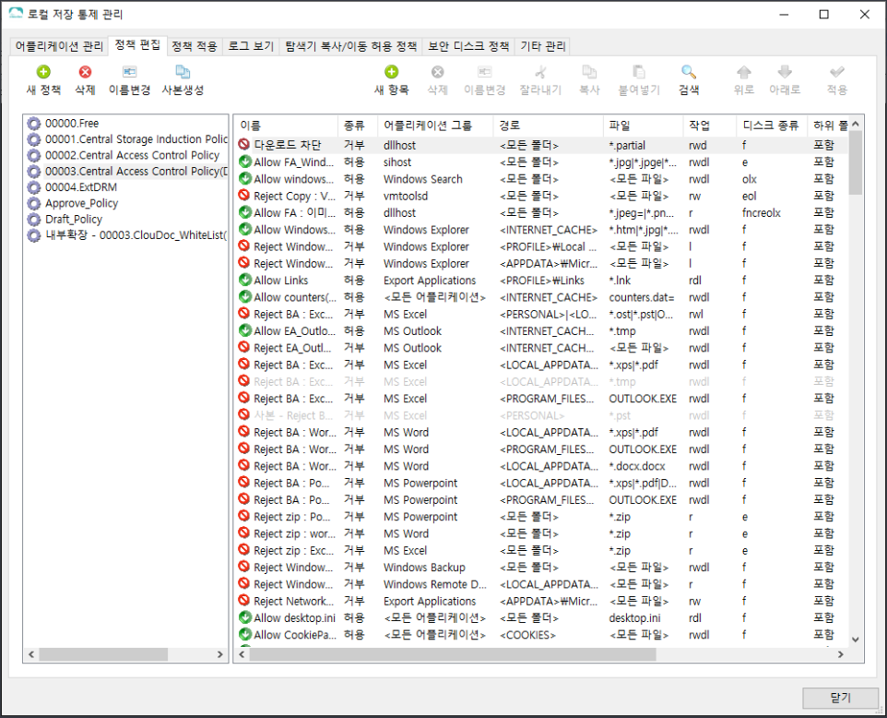Screen dimensions: 887x718
Task: Click the policy 이름변경 (rename) icon
Action: (129, 72)
